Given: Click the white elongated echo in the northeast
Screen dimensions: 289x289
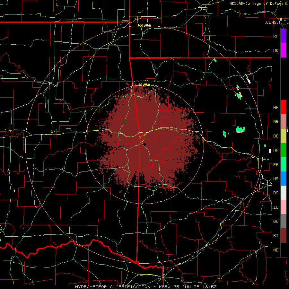Looking at the screenshot, I should (248, 79).
